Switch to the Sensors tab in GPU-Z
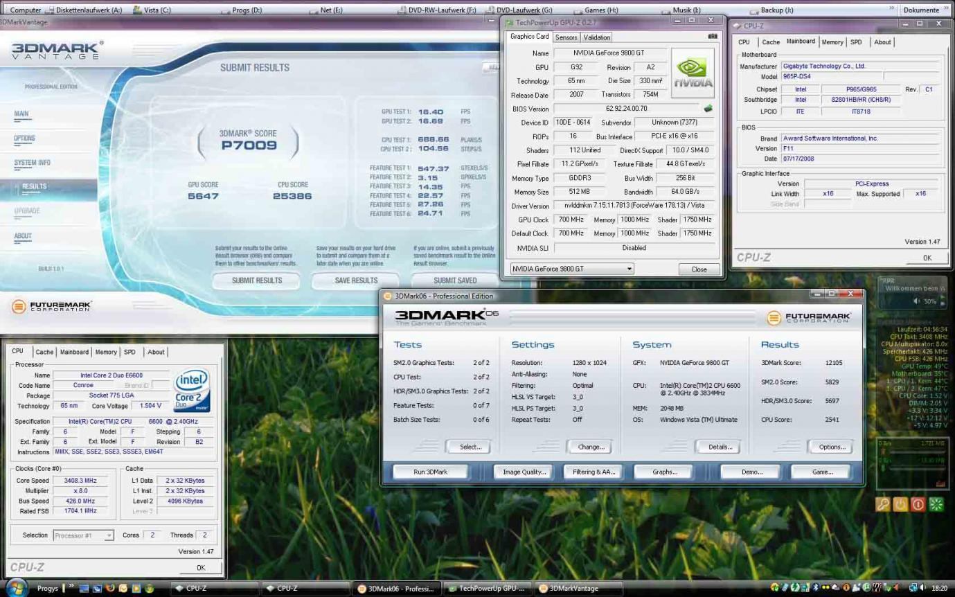The height and width of the screenshot is (597, 955). [x=566, y=37]
